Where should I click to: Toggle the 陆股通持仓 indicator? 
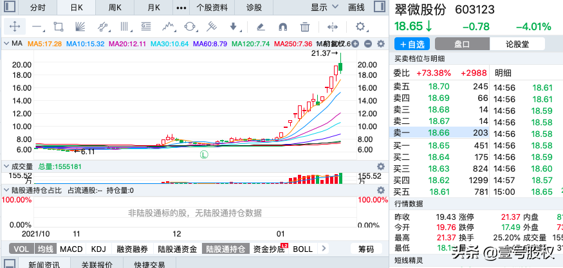click(x=225, y=249)
